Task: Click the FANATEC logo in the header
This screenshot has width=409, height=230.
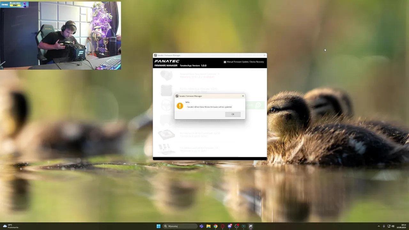Action: tap(167, 61)
